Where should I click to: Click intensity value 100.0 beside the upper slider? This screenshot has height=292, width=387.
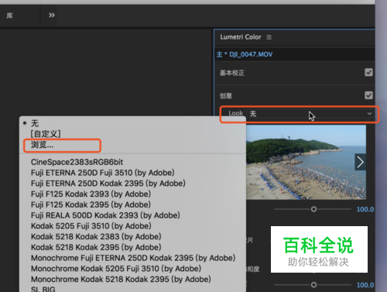tap(365, 209)
